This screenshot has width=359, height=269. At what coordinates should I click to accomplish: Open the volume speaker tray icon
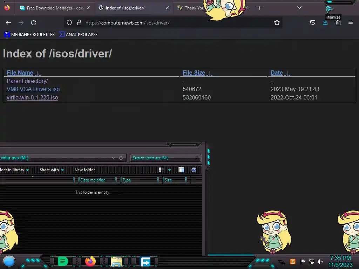point(320,261)
